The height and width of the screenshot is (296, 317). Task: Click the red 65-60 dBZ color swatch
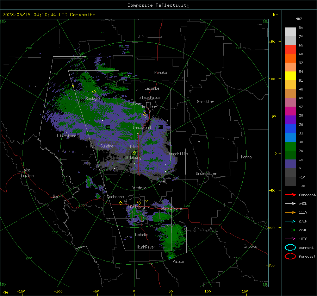(x=290, y=50)
